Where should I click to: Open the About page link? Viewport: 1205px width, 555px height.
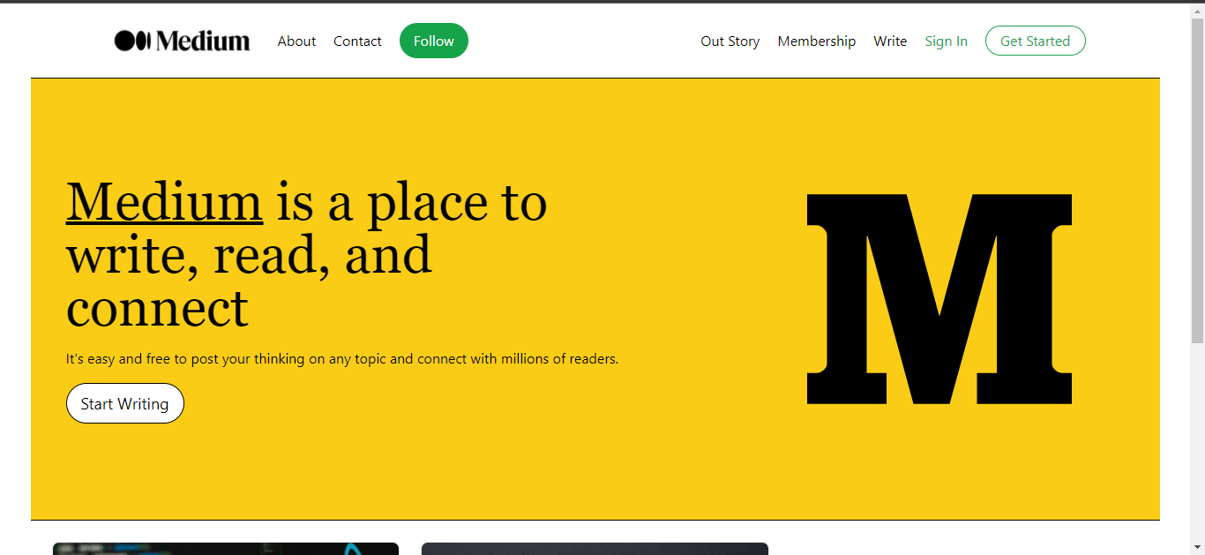click(x=296, y=41)
